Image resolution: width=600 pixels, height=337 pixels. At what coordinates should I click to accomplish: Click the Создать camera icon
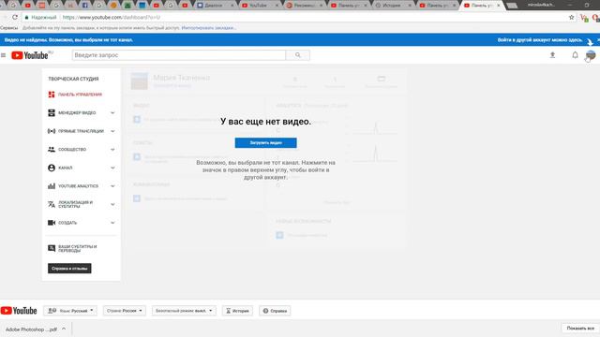[x=52, y=223]
